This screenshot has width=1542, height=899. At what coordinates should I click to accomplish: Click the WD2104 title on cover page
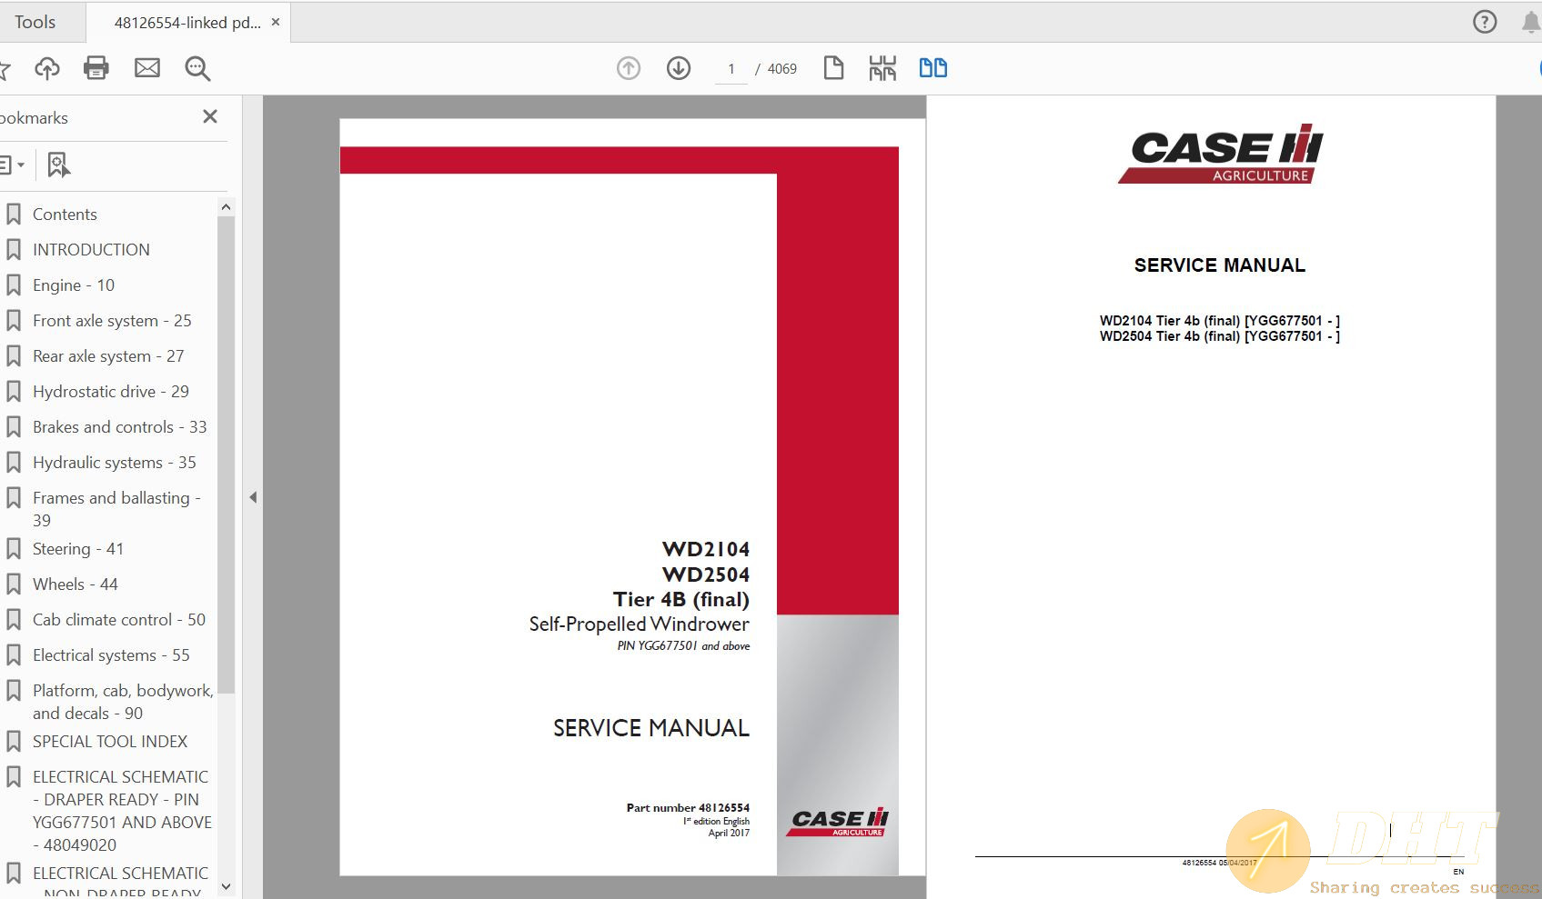click(x=706, y=549)
